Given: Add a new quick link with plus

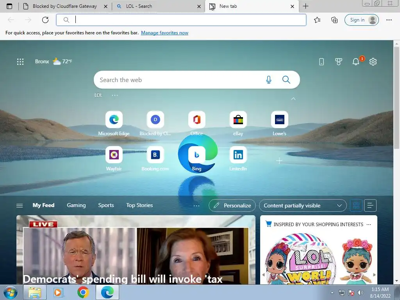Looking at the screenshot, I should pos(279,161).
